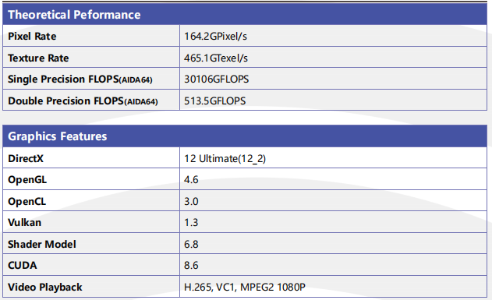
Task: Click the Theoretical Peformance header
Action: (74, 15)
